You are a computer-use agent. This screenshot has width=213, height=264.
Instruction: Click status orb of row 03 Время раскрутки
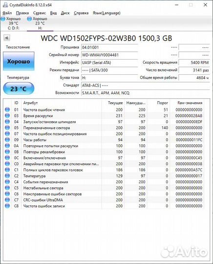(7, 116)
